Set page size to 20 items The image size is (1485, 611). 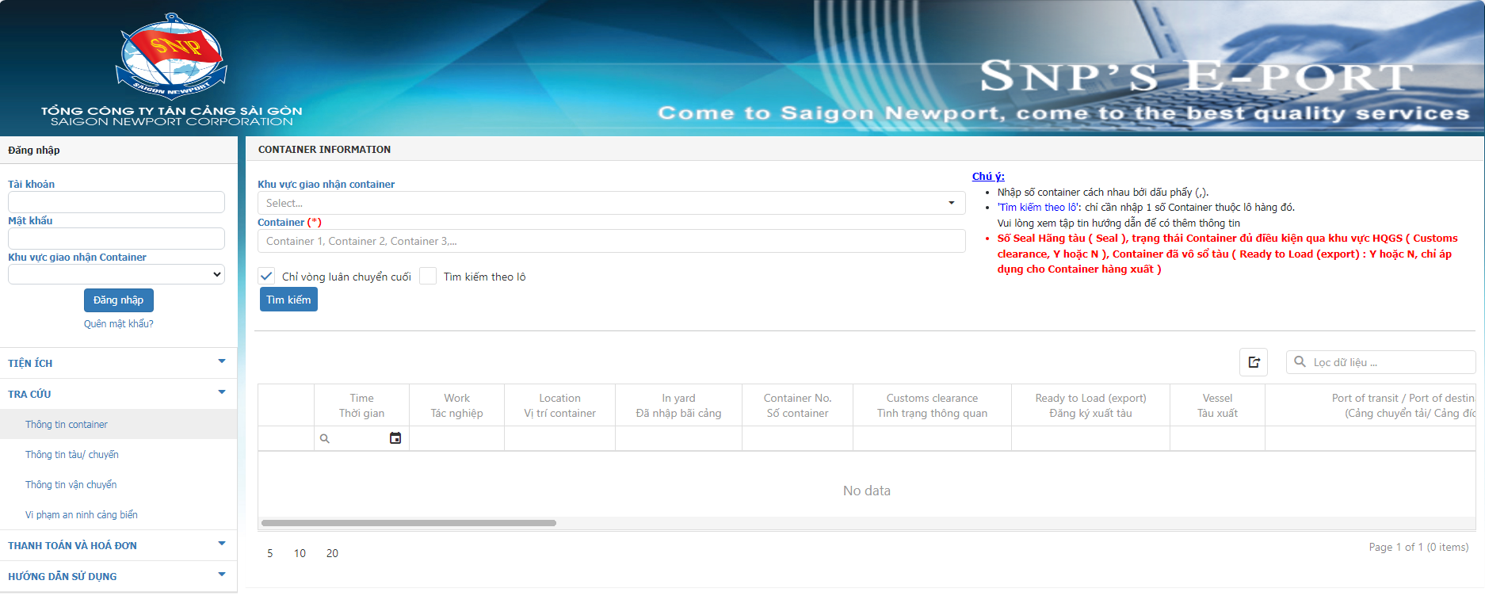pos(332,553)
